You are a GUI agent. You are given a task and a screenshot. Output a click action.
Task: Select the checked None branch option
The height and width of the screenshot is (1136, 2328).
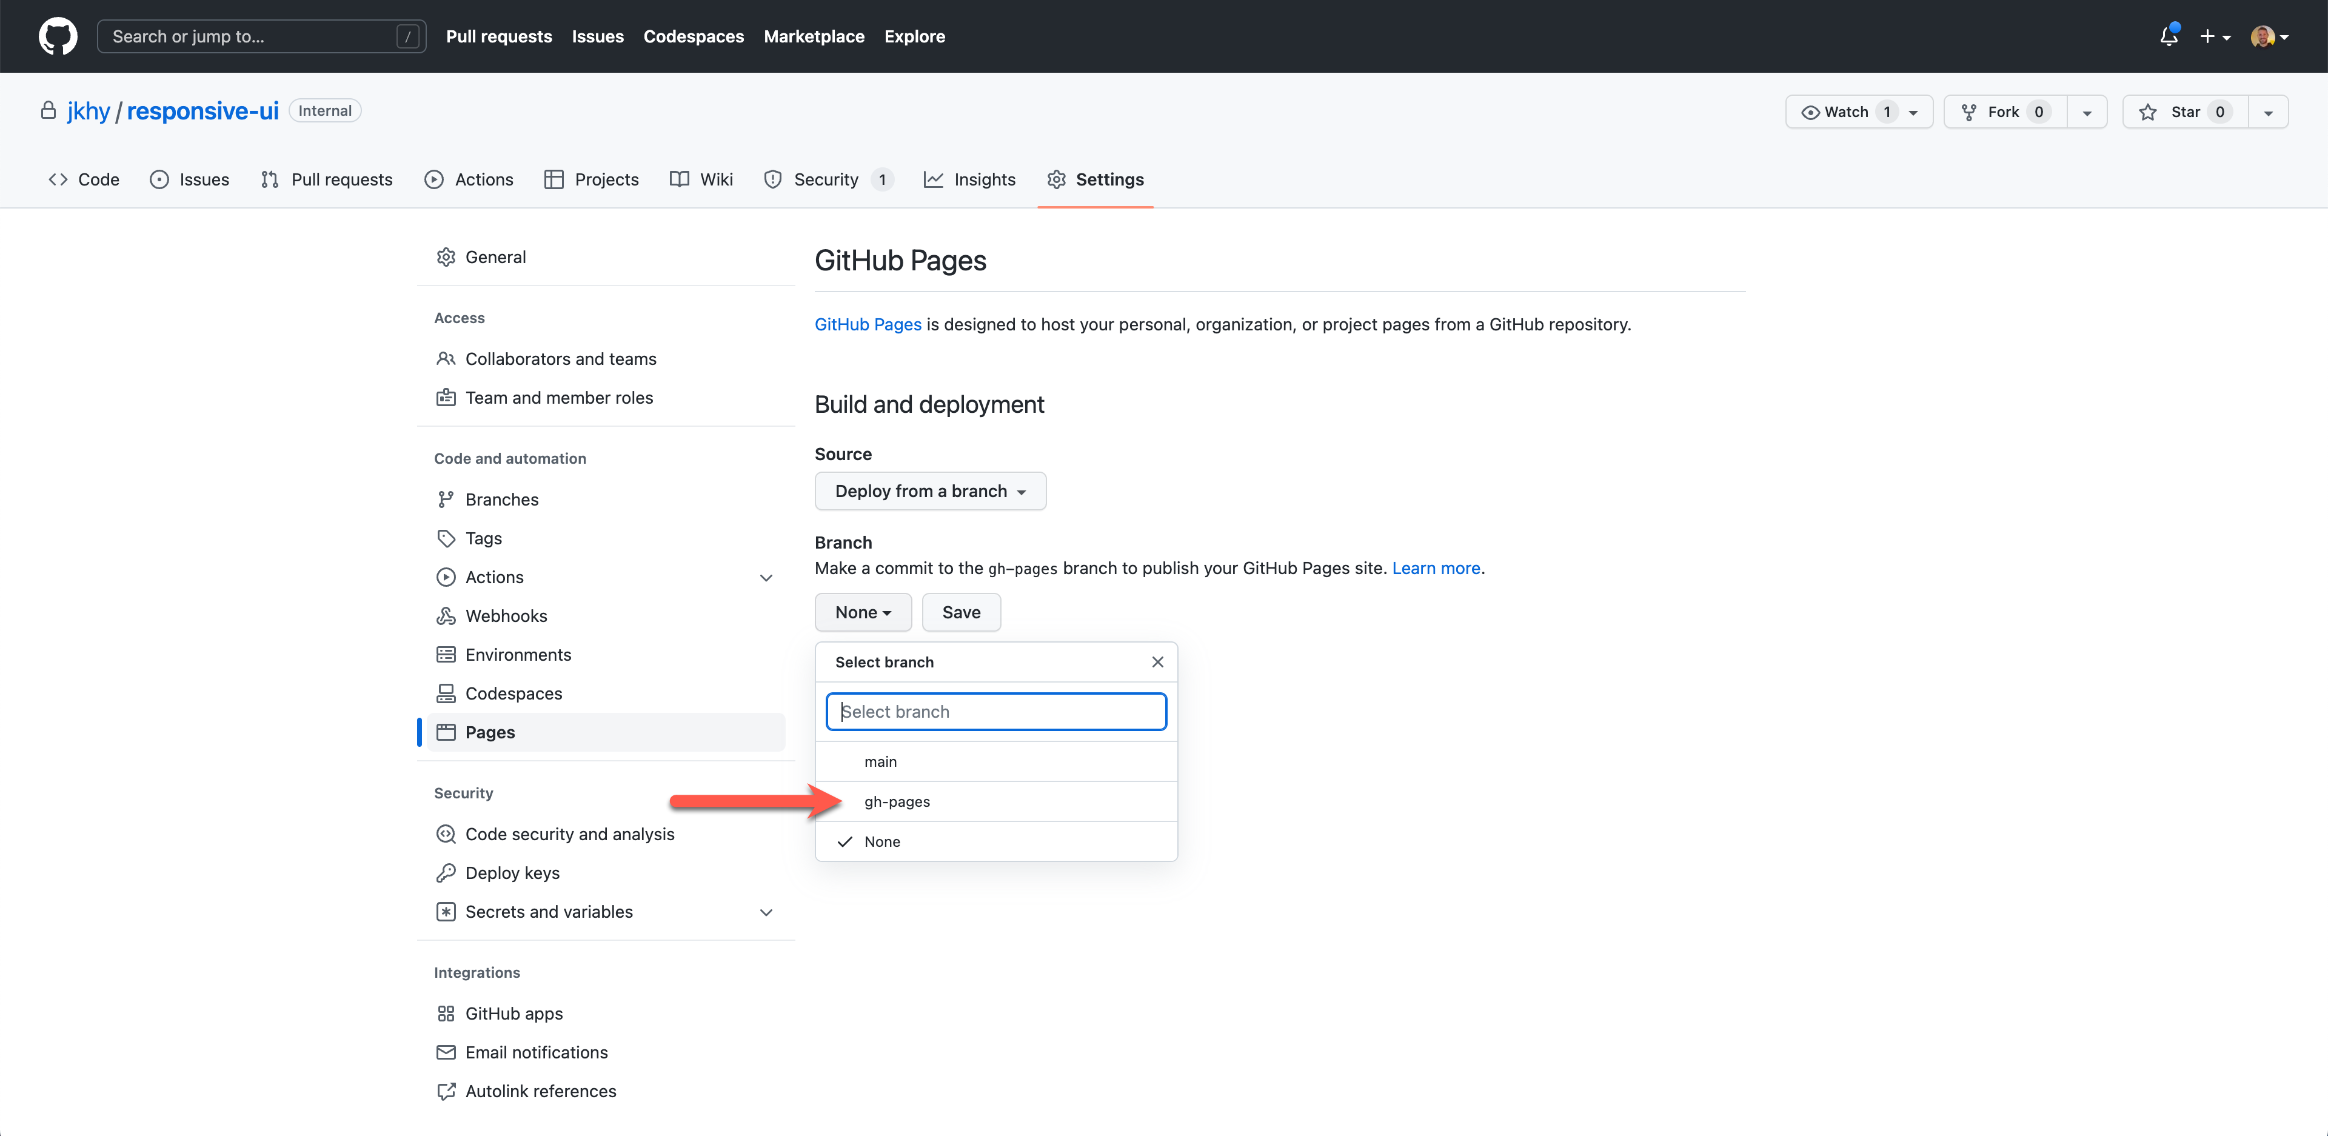[x=882, y=841]
